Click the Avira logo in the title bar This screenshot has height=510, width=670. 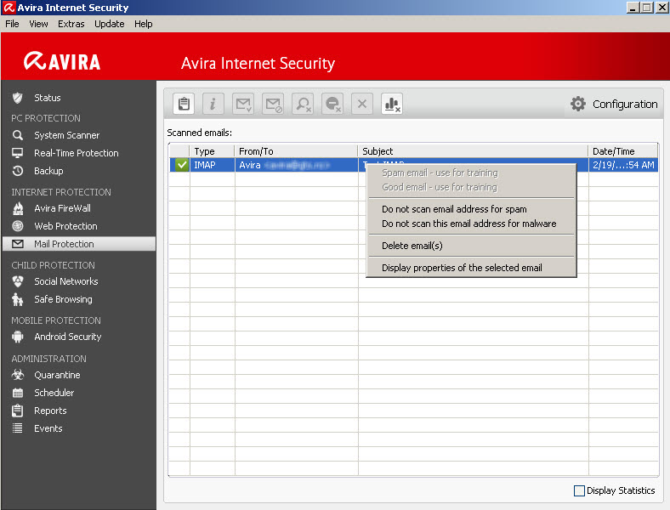(x=9, y=8)
